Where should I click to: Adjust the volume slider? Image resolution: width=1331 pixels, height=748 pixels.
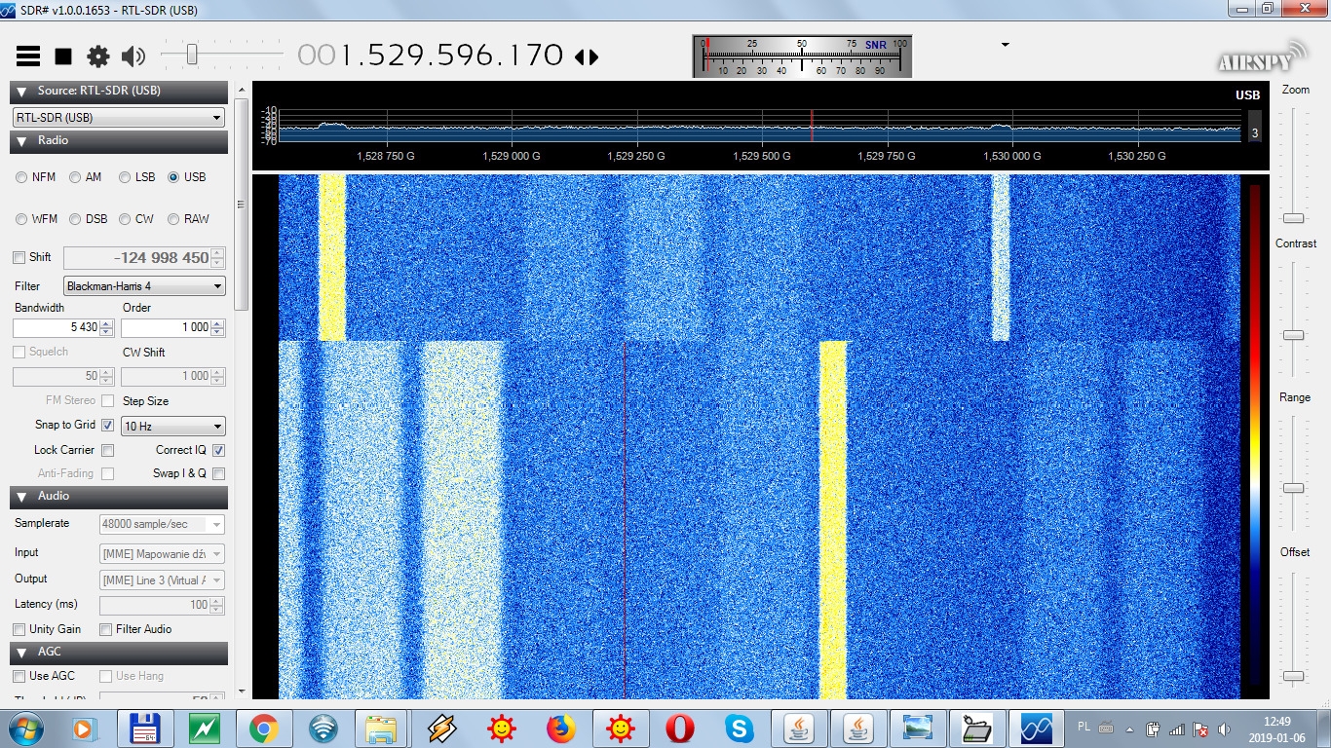pyautogui.click(x=192, y=56)
